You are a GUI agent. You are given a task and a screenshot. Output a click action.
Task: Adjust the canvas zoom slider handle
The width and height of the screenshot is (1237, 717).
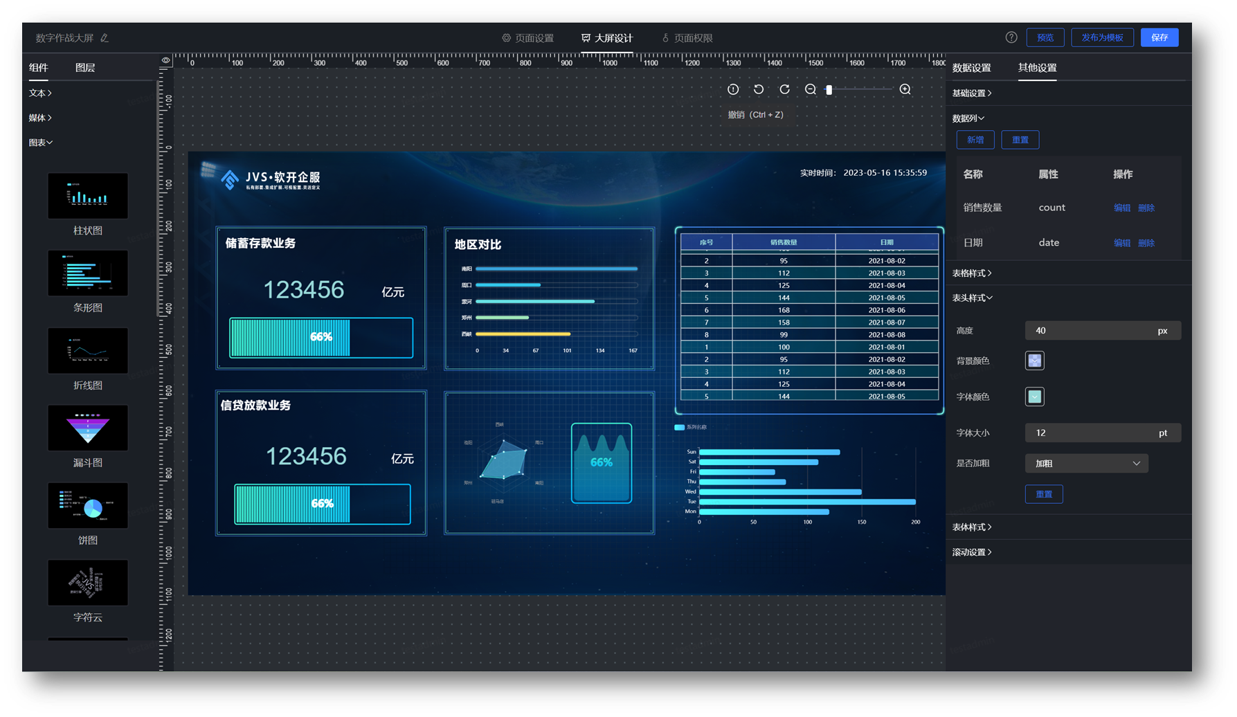(829, 89)
